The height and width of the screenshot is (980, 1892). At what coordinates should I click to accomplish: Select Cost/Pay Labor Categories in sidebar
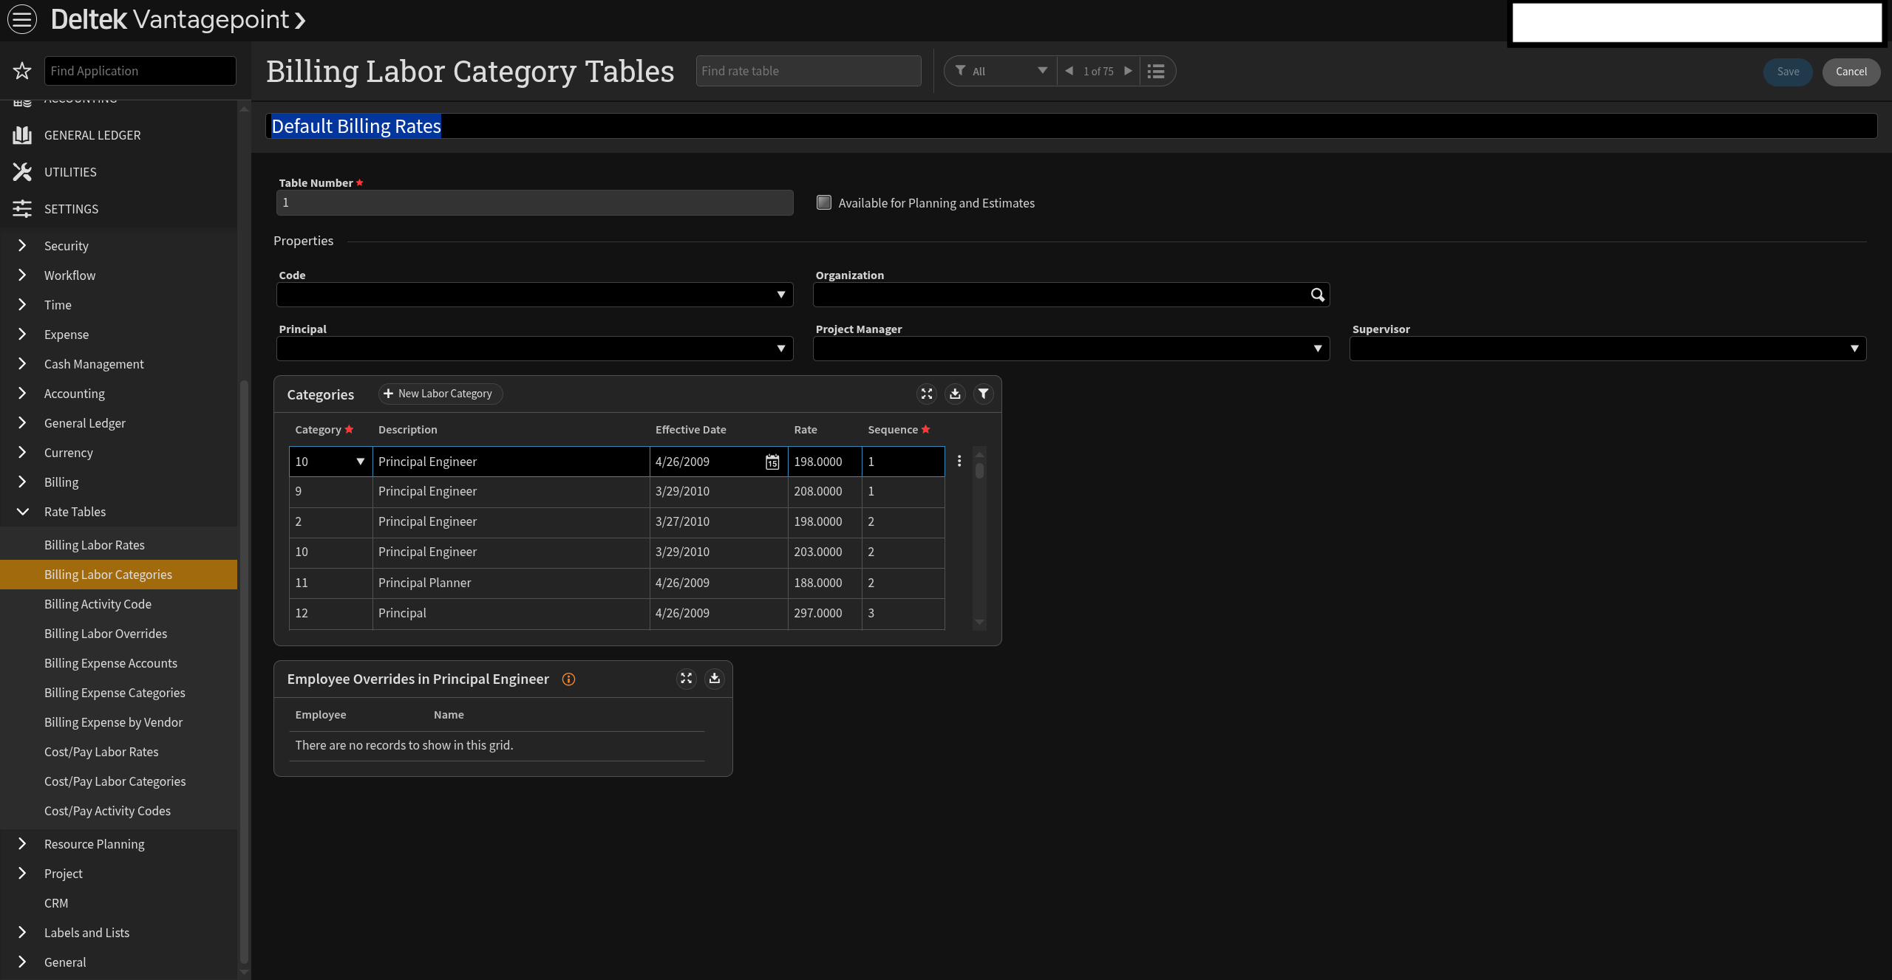pos(115,781)
